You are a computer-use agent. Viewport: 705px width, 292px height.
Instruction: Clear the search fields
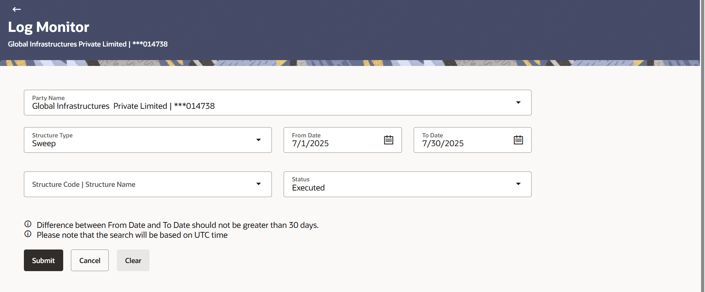(133, 260)
